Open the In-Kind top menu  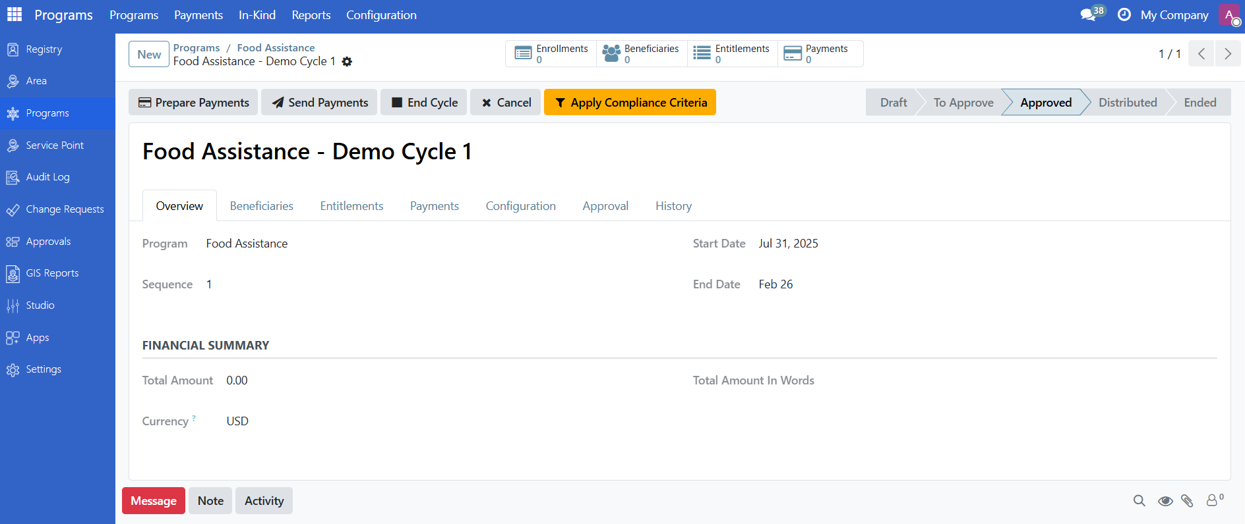tap(257, 15)
